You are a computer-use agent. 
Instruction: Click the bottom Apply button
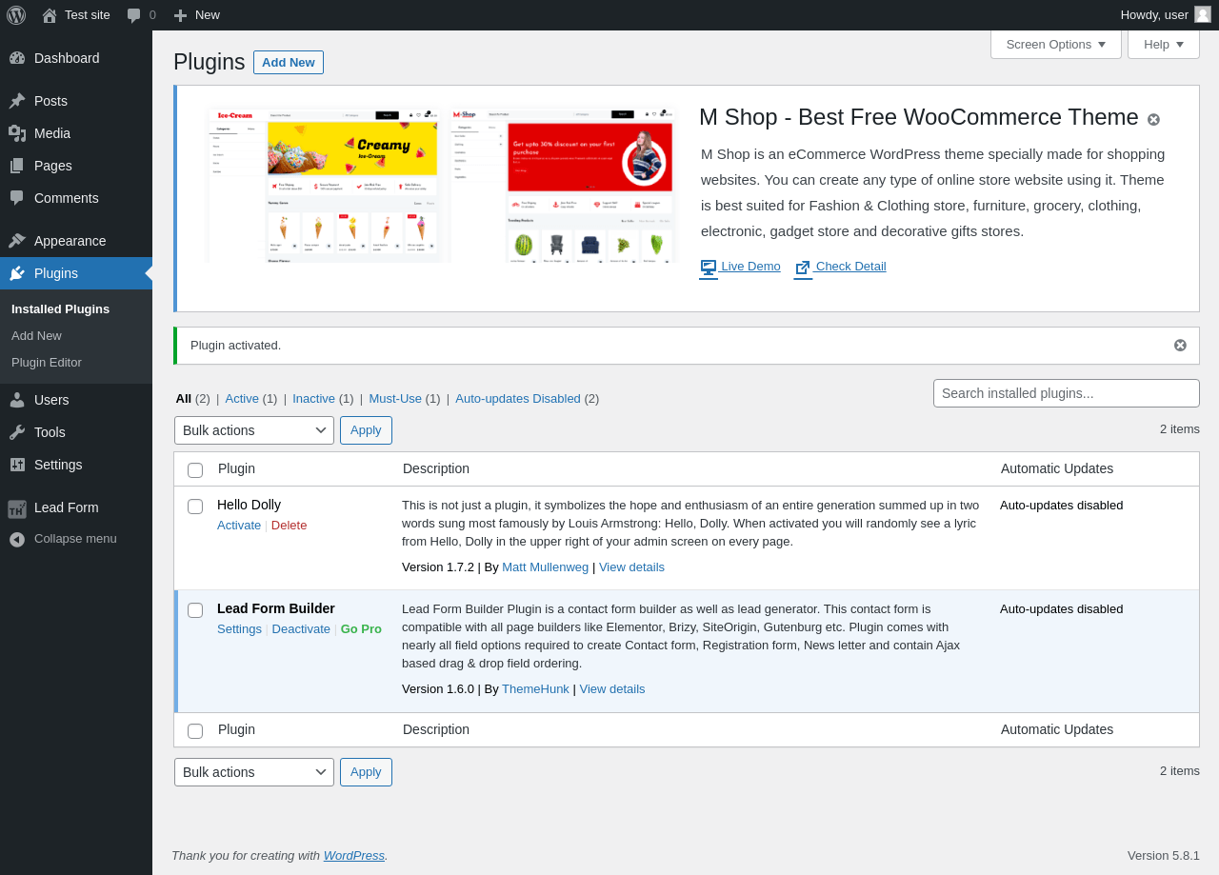pos(366,772)
